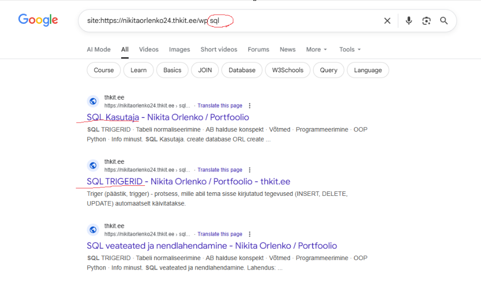This screenshot has width=481, height=281.
Task: Start voice search with microphone icon
Action: (409, 21)
